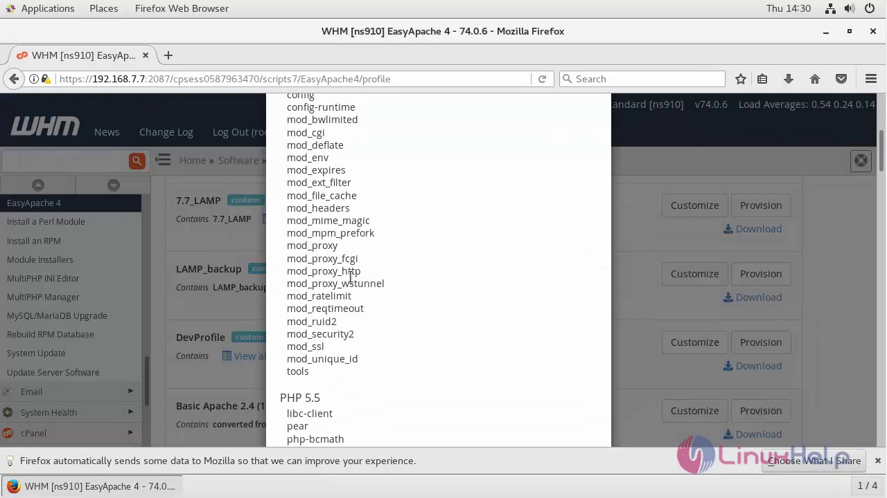Expand all sidebar sections down arrow

tap(114, 185)
